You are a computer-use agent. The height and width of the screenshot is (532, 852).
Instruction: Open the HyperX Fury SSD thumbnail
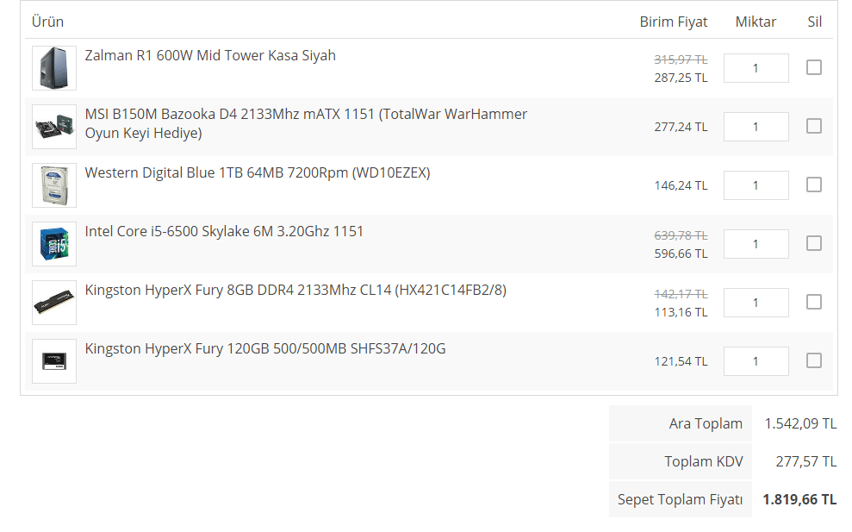pyautogui.click(x=54, y=362)
